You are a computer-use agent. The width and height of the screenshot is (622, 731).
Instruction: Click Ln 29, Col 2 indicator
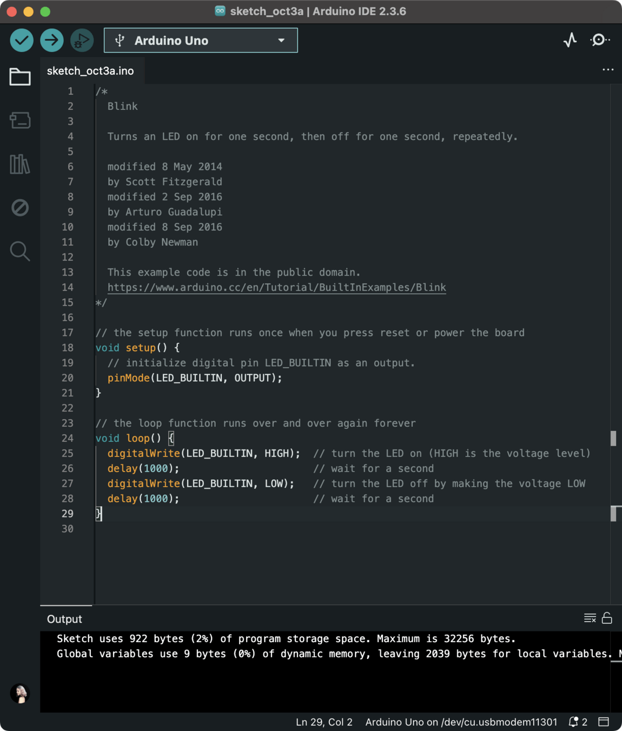tap(324, 722)
